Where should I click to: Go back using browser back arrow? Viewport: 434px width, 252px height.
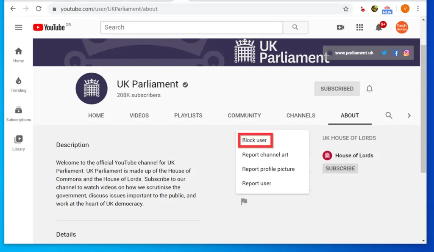pyautogui.click(x=13, y=8)
